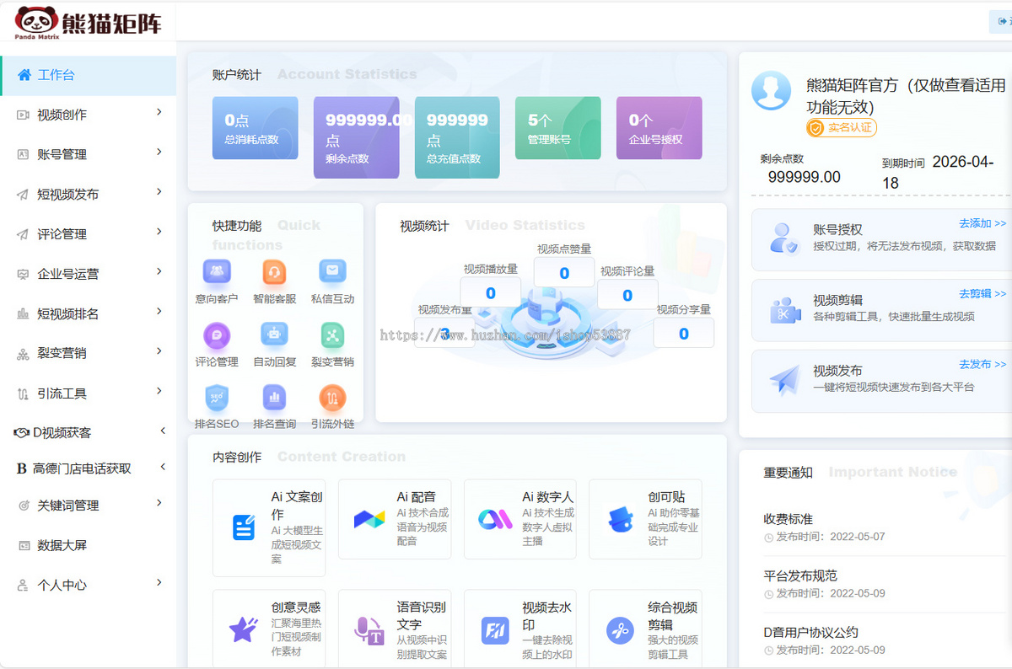Open the 自动回复 robot icon
1012x669 pixels.
[274, 335]
